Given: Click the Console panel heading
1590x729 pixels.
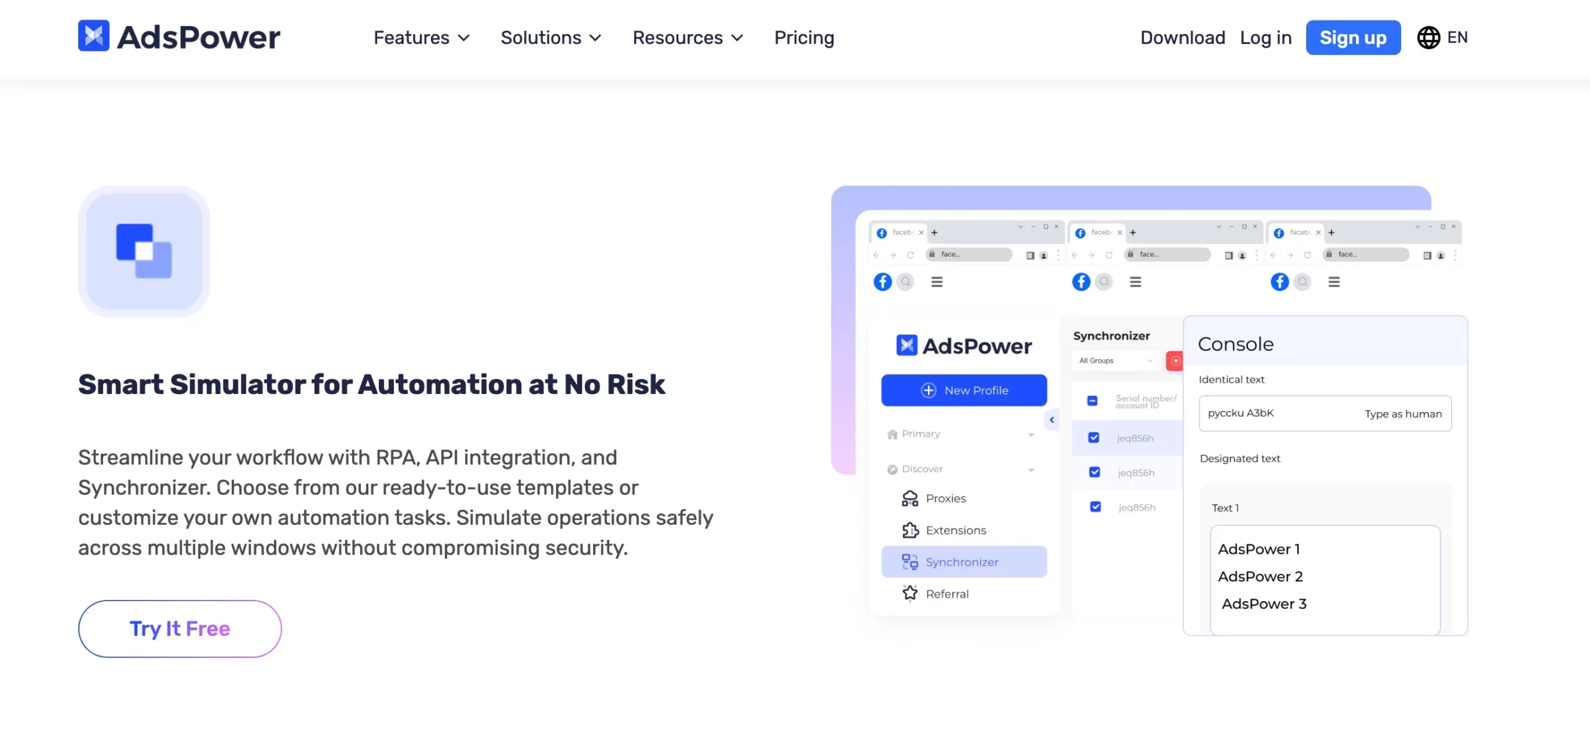Looking at the screenshot, I should (1235, 344).
